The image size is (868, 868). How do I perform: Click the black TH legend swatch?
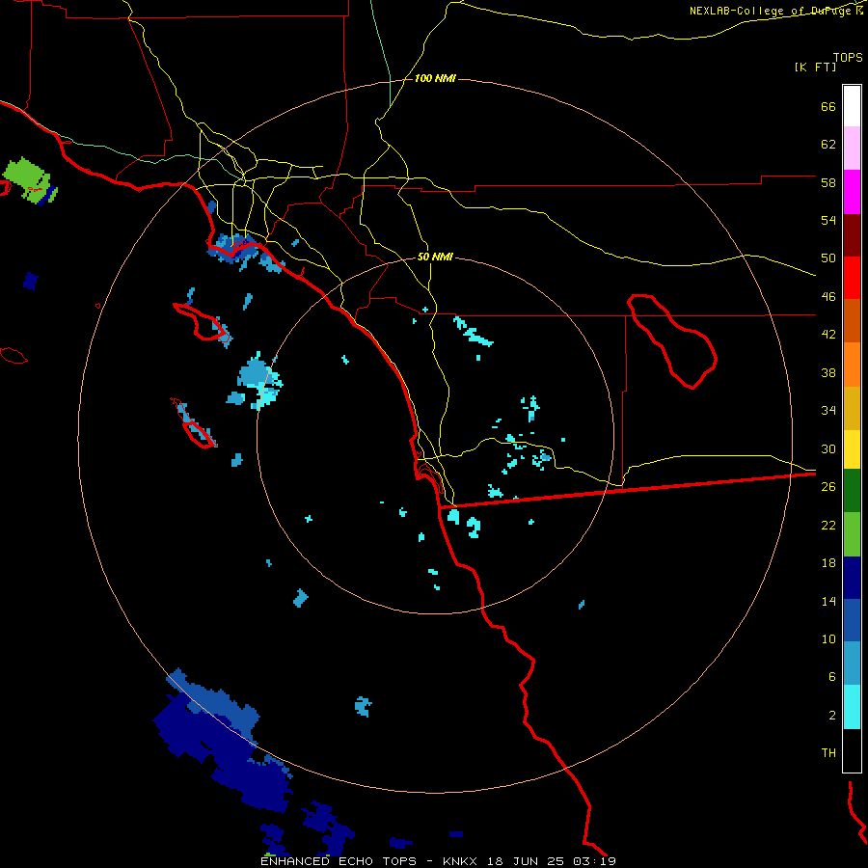point(852,750)
